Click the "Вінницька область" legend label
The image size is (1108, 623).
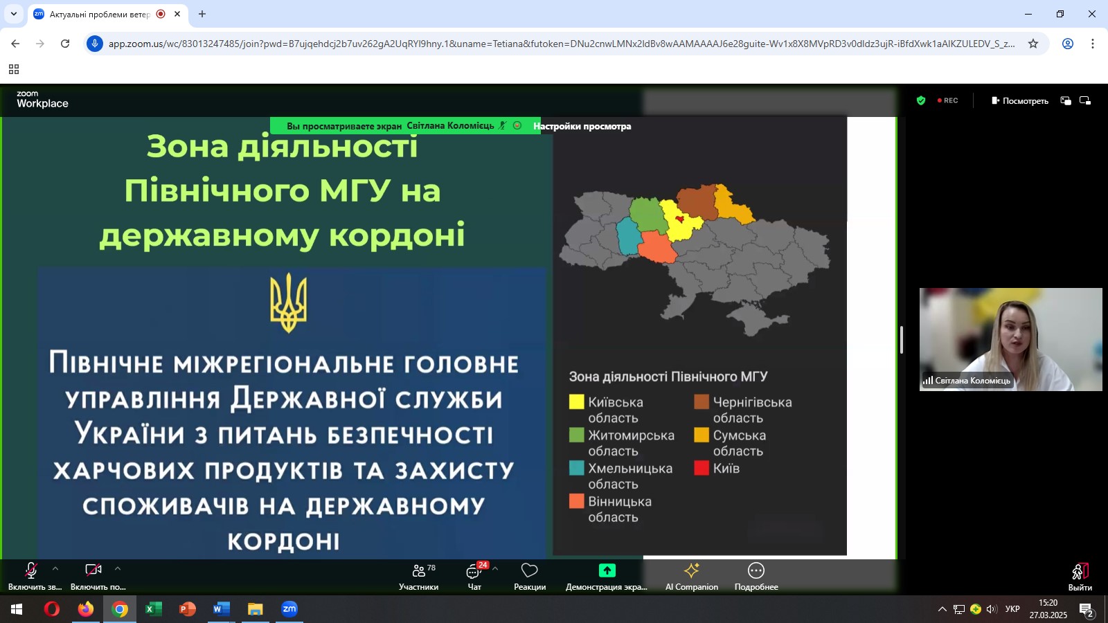click(620, 509)
